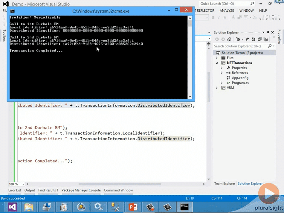Open the Error List tab
The width and height of the screenshot is (284, 213).
click(x=15, y=190)
